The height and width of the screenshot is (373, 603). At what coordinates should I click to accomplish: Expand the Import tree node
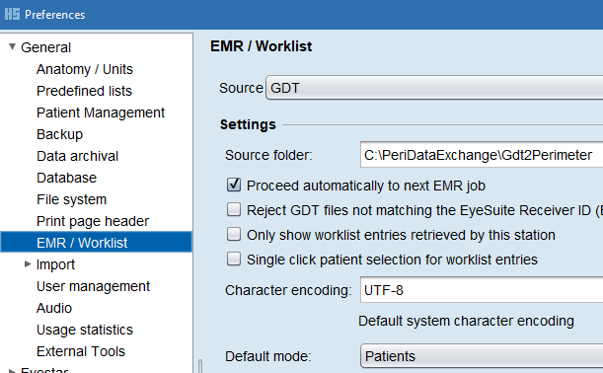(x=28, y=264)
